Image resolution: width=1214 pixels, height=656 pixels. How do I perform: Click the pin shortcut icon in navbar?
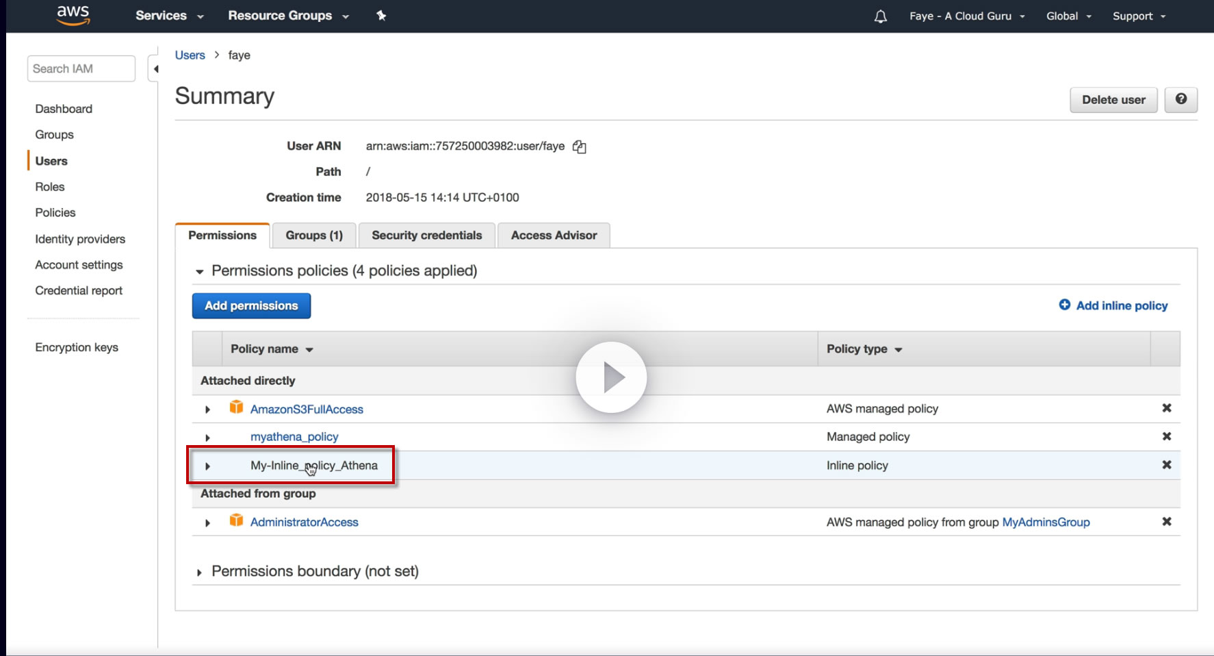[381, 16]
